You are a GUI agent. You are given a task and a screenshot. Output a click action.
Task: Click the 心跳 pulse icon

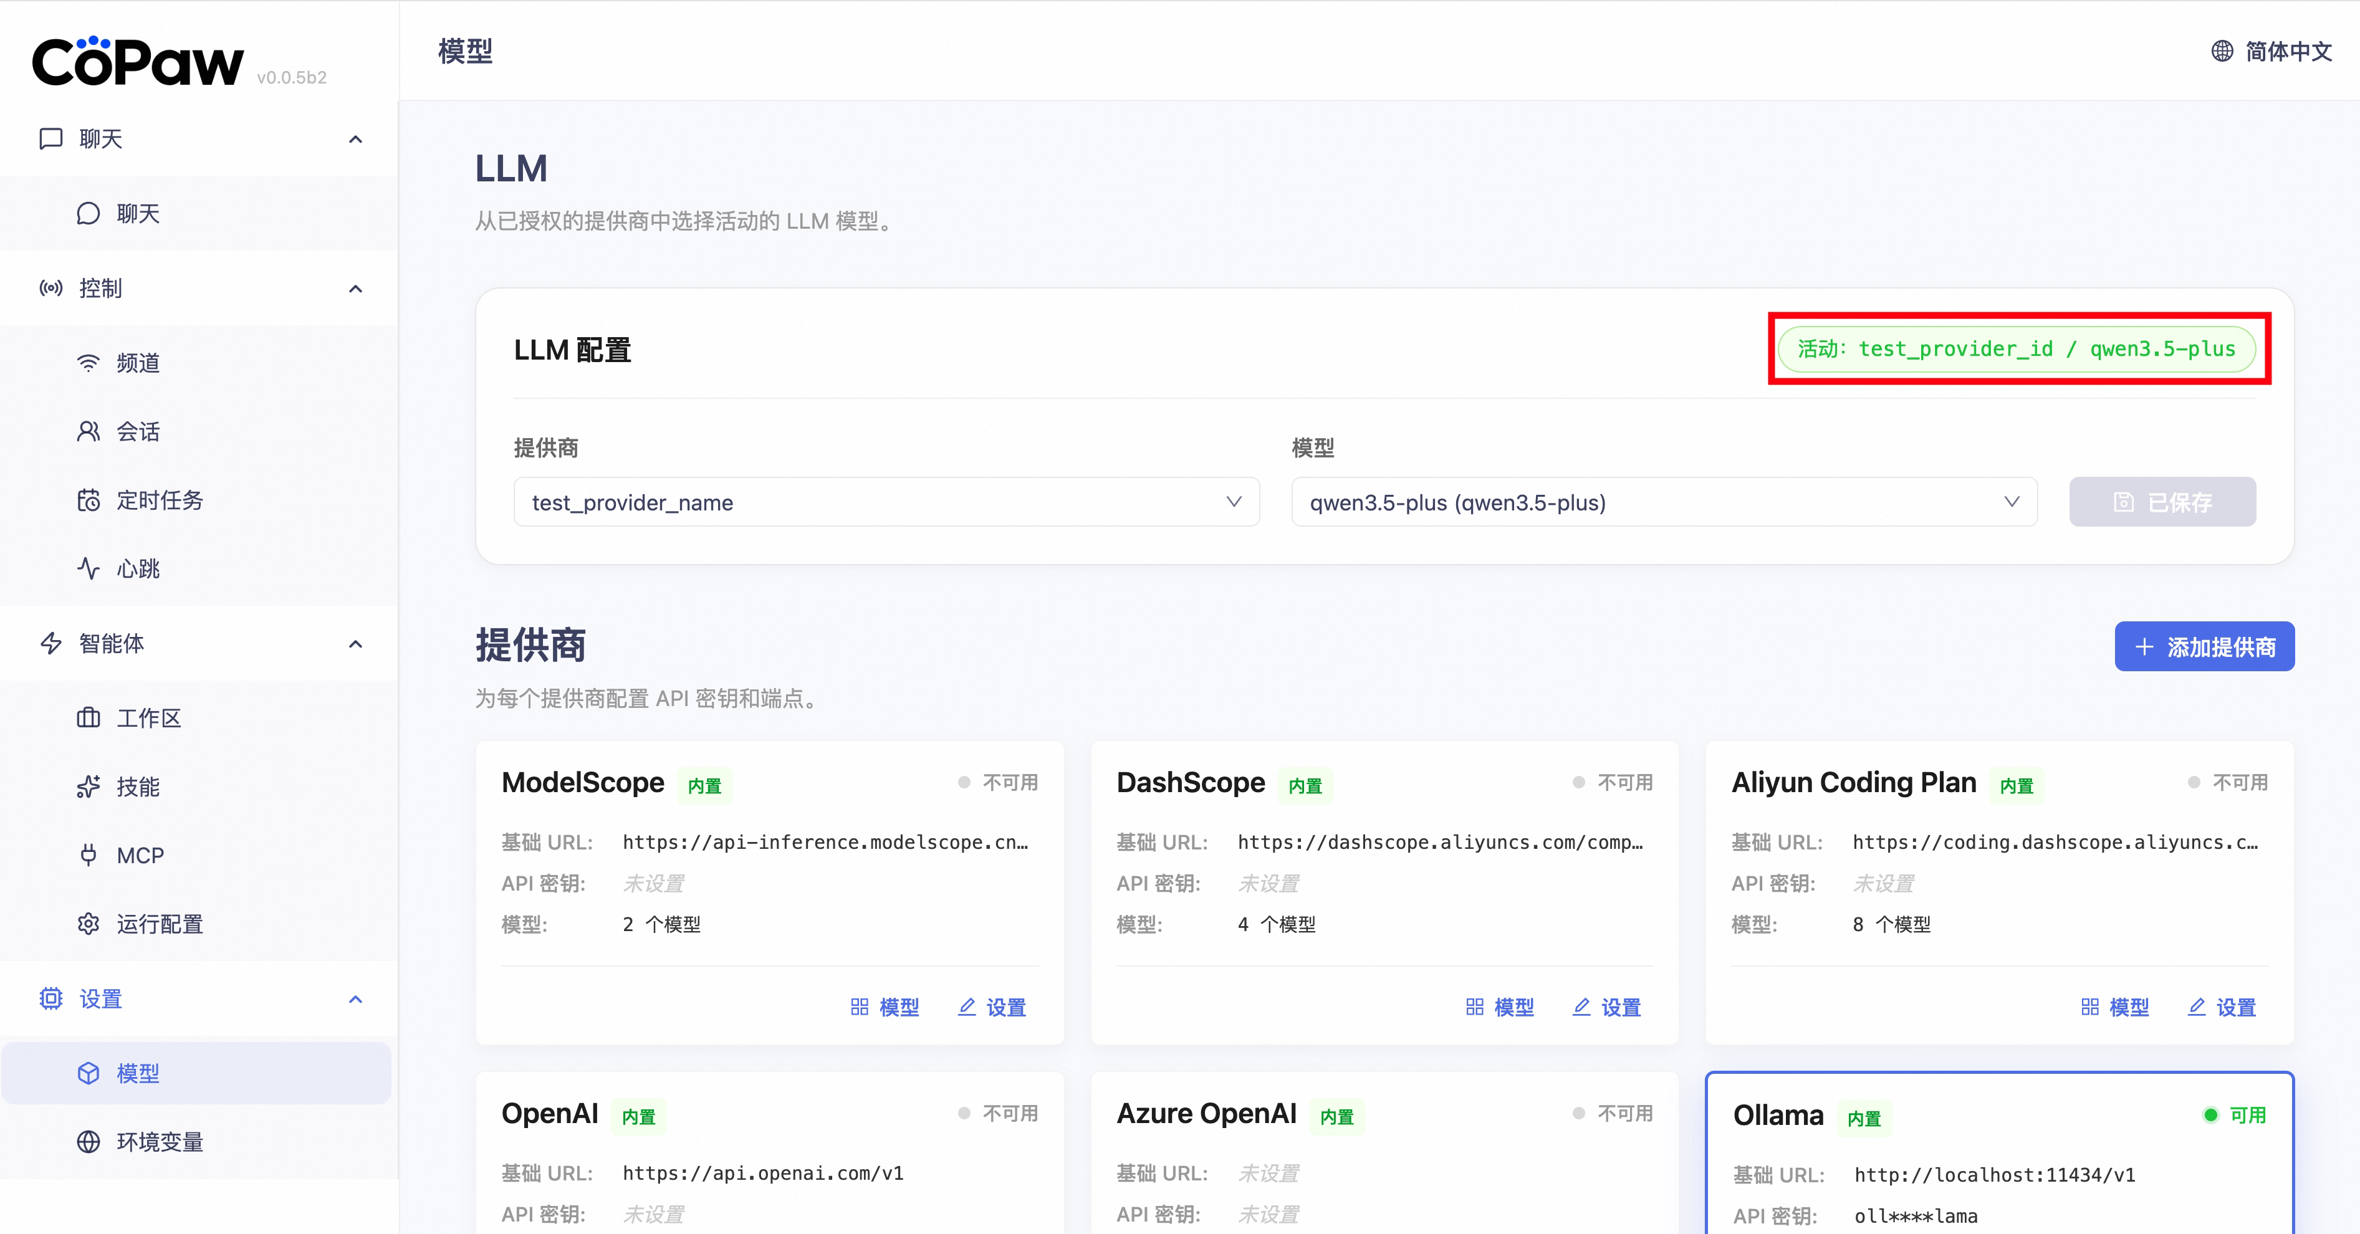coord(88,569)
